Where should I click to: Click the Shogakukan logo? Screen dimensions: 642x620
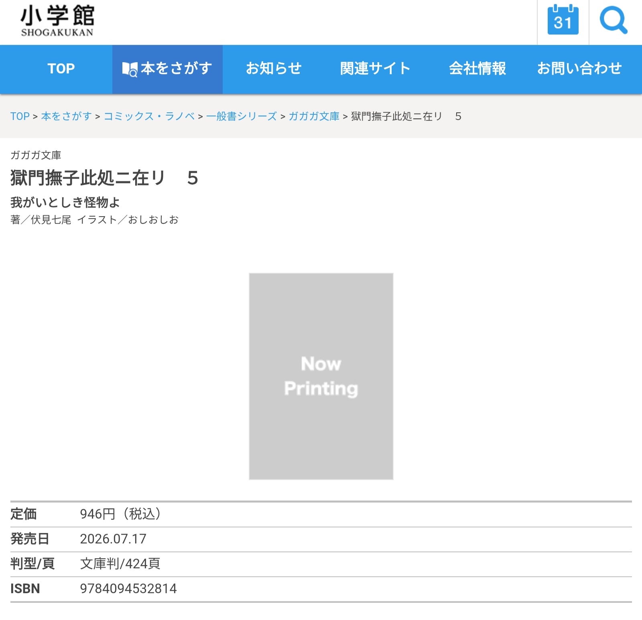(x=57, y=21)
